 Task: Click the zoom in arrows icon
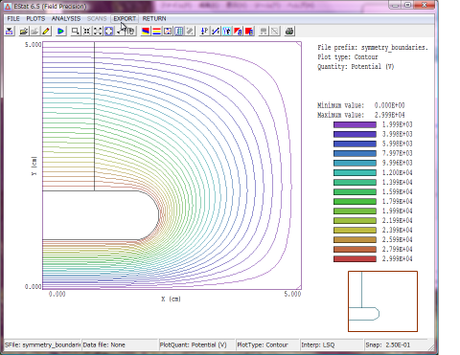(x=86, y=32)
